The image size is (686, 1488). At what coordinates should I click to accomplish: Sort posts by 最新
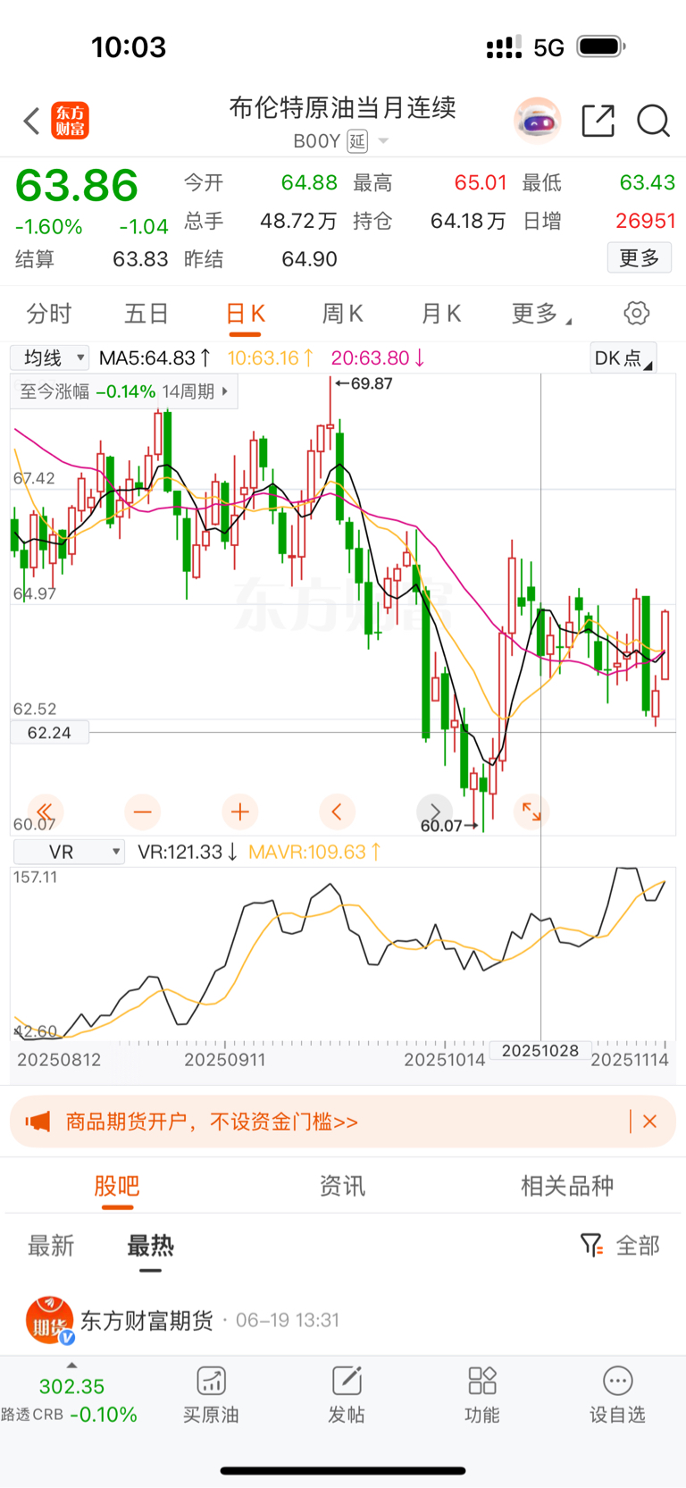tap(51, 1245)
